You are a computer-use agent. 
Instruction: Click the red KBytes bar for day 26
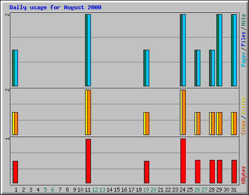tap(197, 172)
